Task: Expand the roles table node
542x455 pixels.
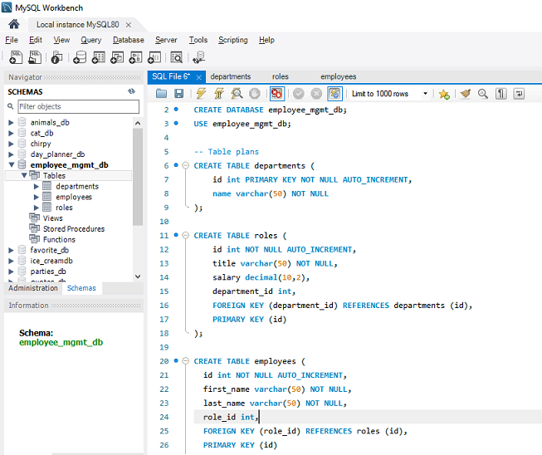Action: 37,208
